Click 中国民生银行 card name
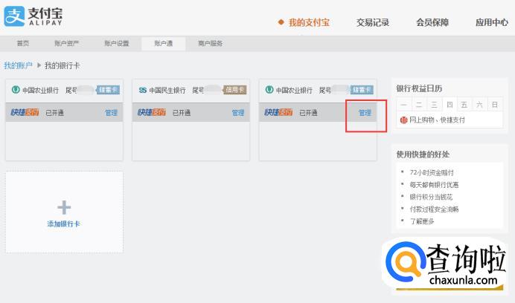This screenshot has height=303, width=515. tap(167, 90)
